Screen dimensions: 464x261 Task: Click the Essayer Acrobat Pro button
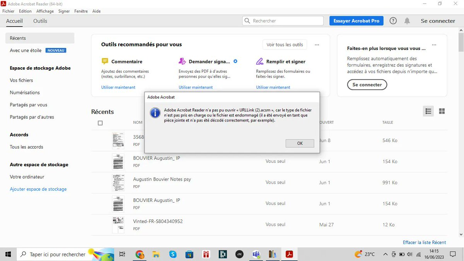(x=356, y=21)
